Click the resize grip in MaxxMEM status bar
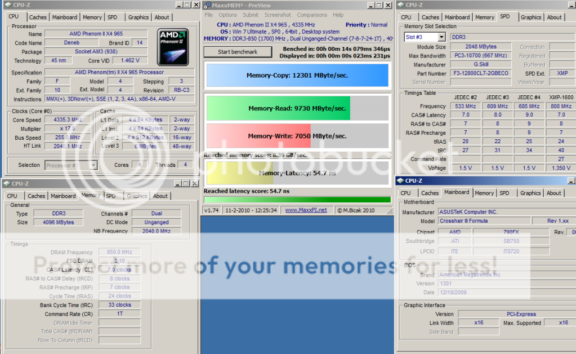This screenshot has height=354, width=576. click(390, 211)
